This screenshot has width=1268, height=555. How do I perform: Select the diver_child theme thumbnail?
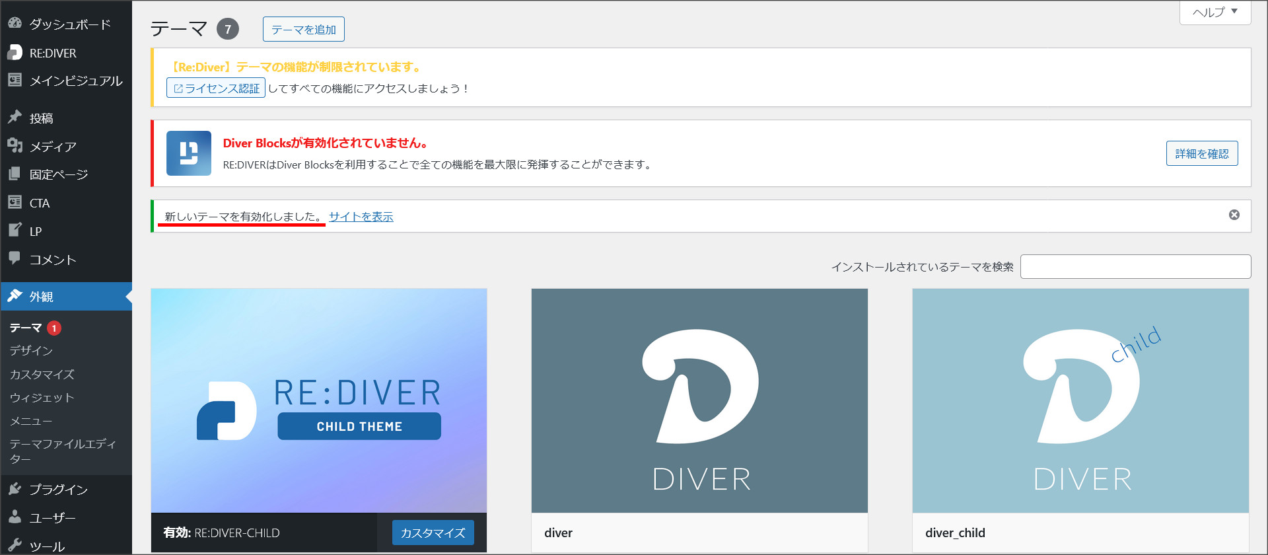tap(1080, 400)
